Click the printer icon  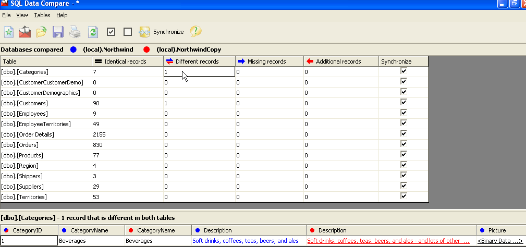click(x=75, y=32)
